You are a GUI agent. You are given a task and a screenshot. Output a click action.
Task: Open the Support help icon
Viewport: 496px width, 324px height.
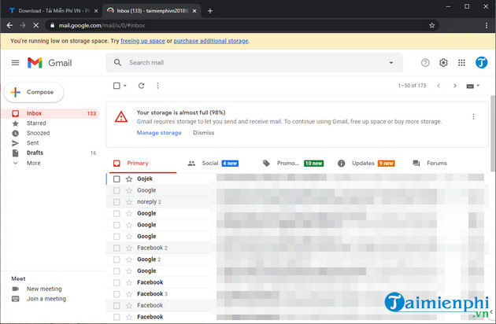[425, 63]
